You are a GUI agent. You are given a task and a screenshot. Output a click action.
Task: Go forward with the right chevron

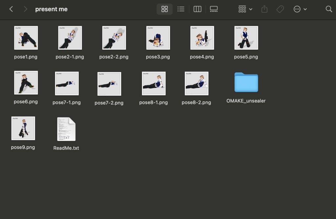click(25, 9)
